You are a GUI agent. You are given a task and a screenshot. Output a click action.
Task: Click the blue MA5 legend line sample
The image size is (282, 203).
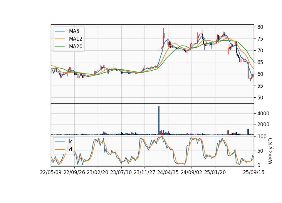pos(60,31)
